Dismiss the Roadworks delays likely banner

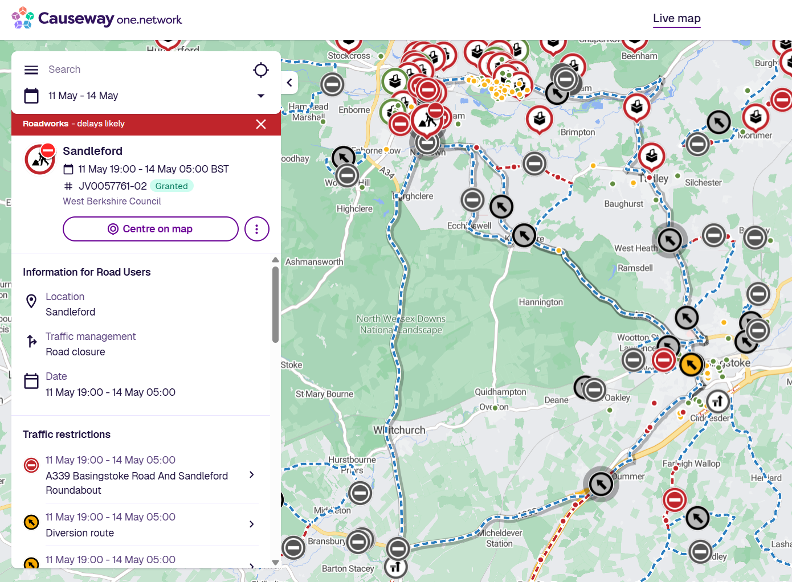coord(261,124)
